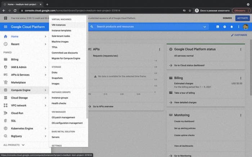
Task: Click the IAM & Admin shield icon
Action: [x=5, y=67]
